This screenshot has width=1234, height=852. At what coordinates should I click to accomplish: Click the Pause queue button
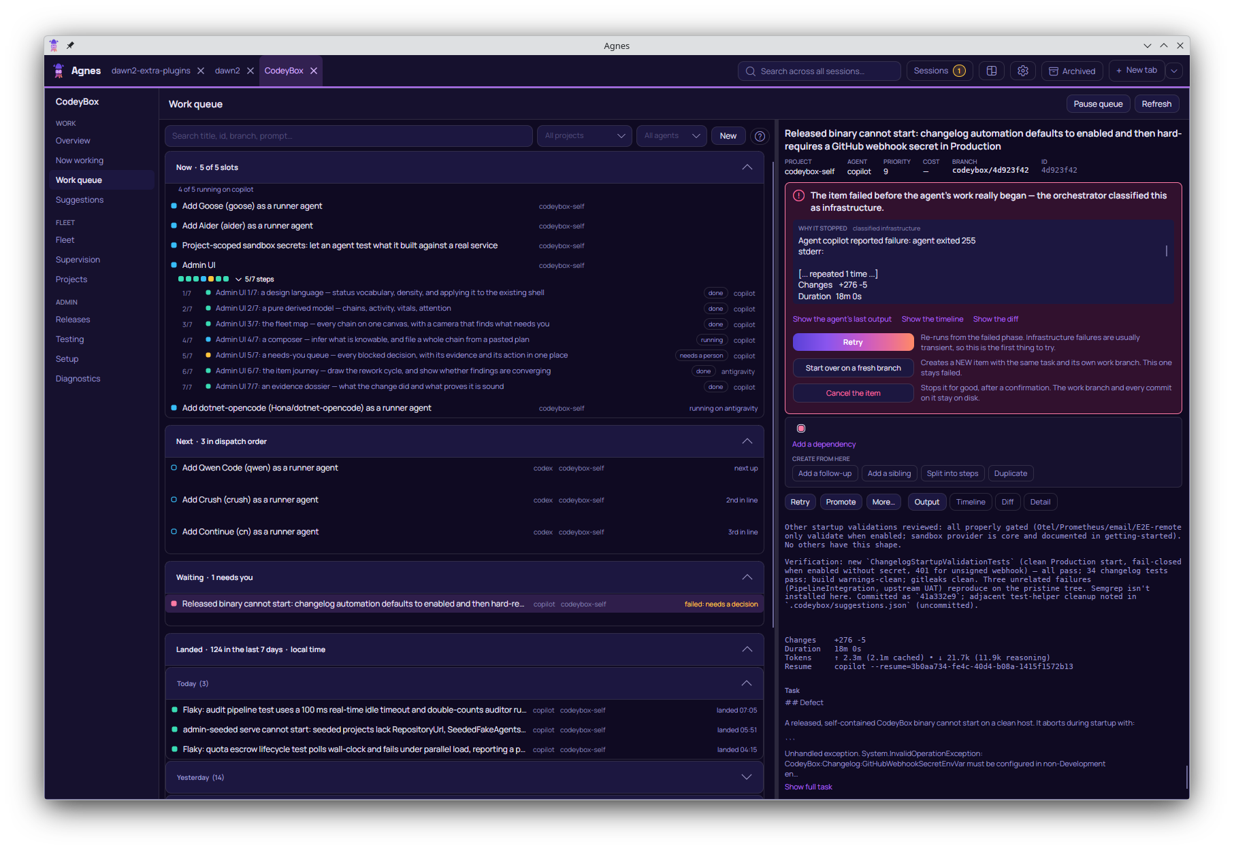pyautogui.click(x=1098, y=104)
